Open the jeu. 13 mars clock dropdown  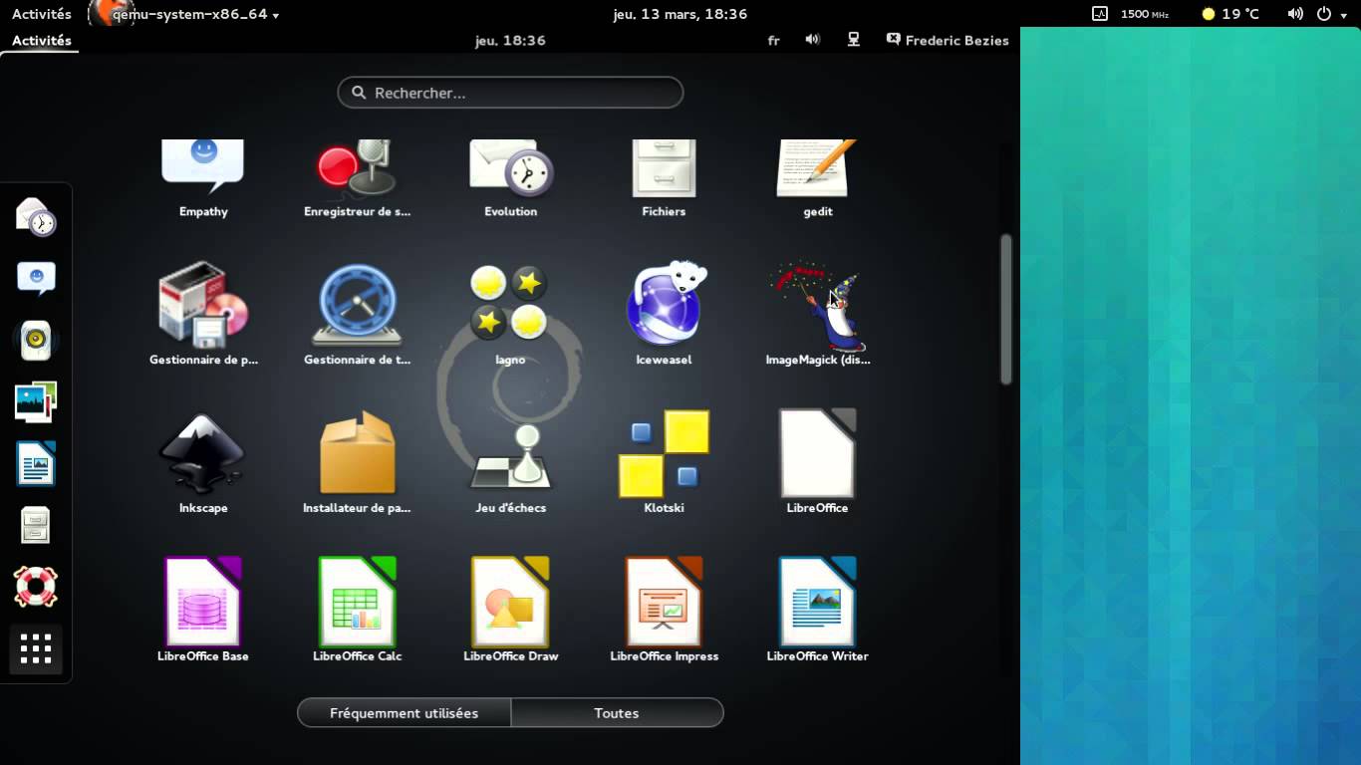[680, 14]
